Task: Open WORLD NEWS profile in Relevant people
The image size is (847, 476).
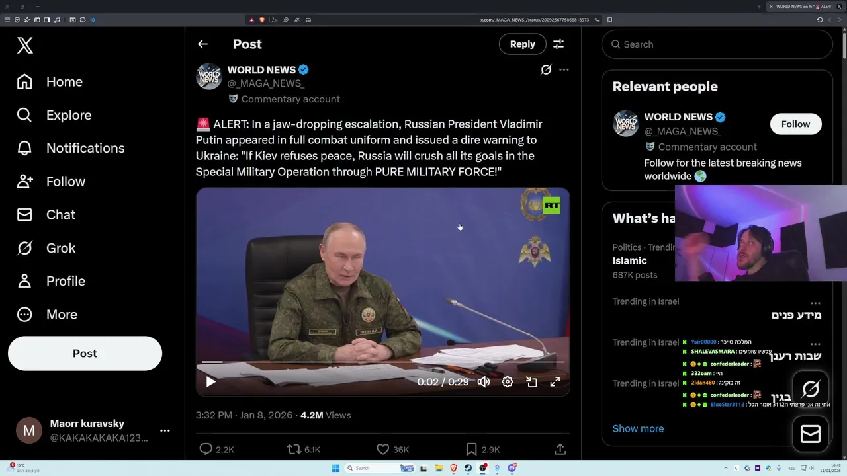Action: click(678, 117)
